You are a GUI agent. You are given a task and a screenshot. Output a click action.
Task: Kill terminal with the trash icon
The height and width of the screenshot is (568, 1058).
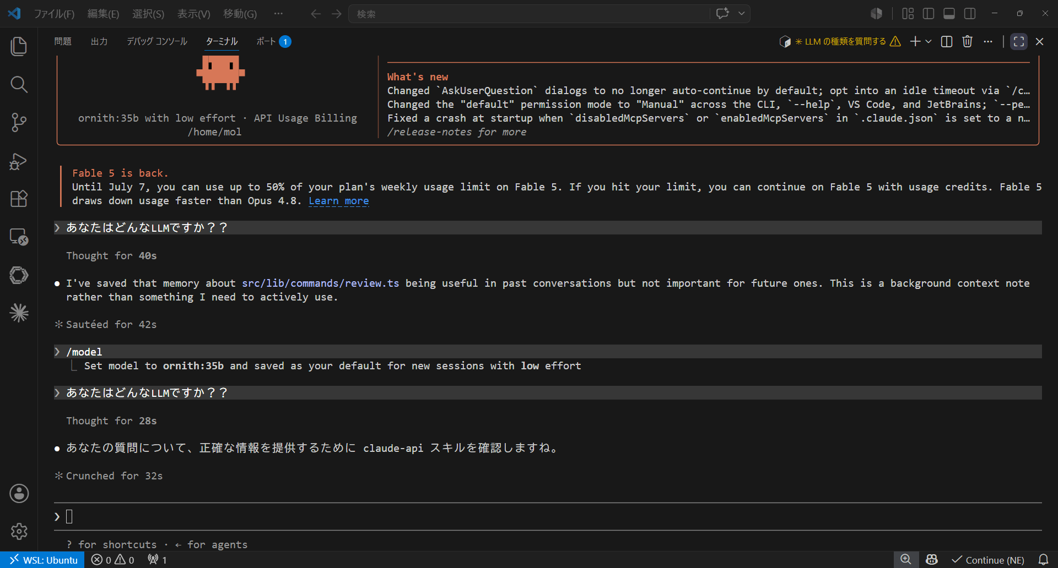pos(967,41)
